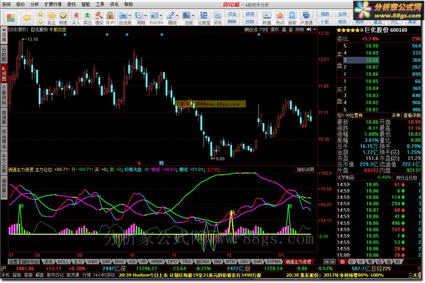
Task: Click the sidebar collapse arrow above 应用
Action: pos(4,29)
